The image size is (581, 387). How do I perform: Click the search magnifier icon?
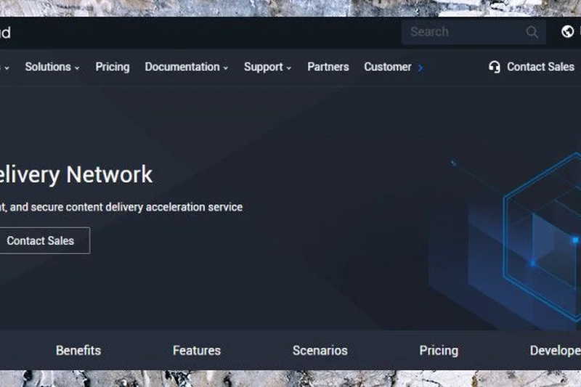click(532, 32)
